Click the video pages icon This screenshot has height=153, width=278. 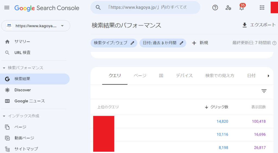point(7,138)
